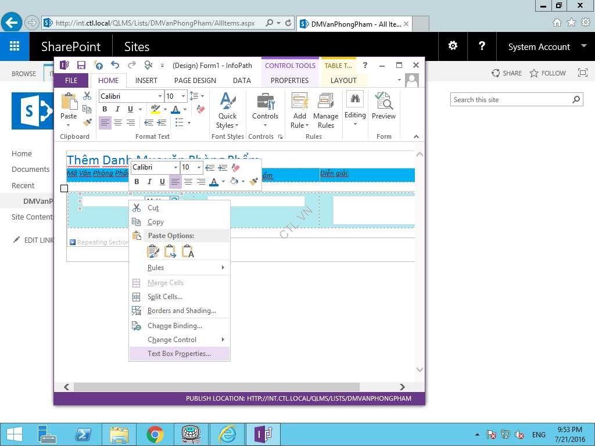Click the Clear Formatting eraser in ribbon
Screen dimensions: 595x446
[x=200, y=109]
